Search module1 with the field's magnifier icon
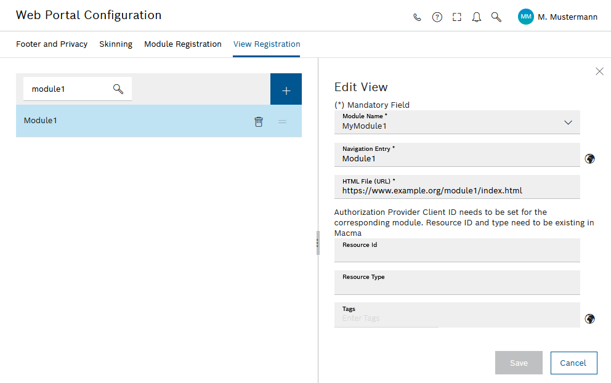The image size is (611, 383). (x=118, y=89)
